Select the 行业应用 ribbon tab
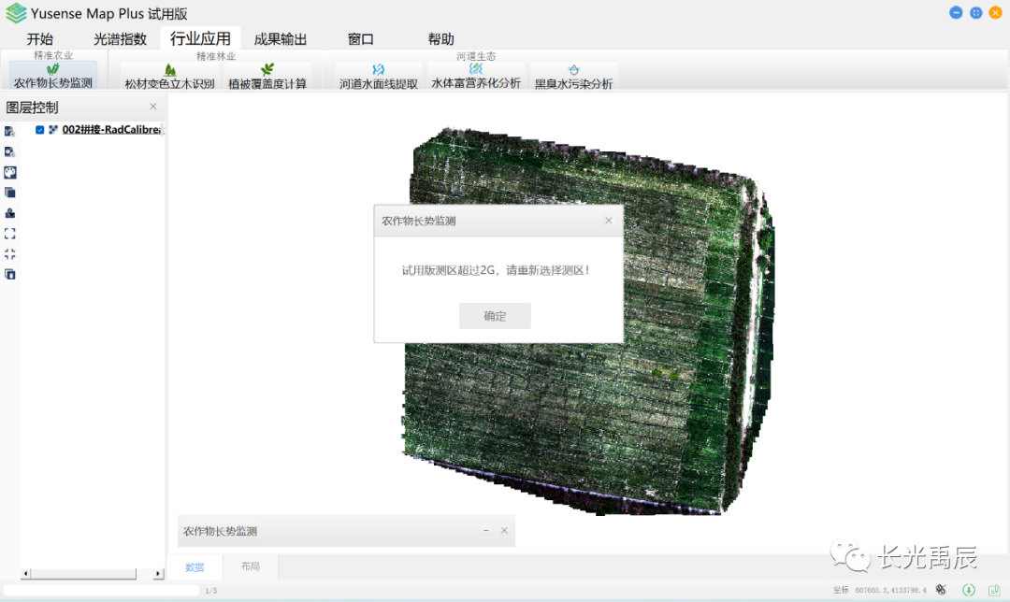 [x=200, y=38]
